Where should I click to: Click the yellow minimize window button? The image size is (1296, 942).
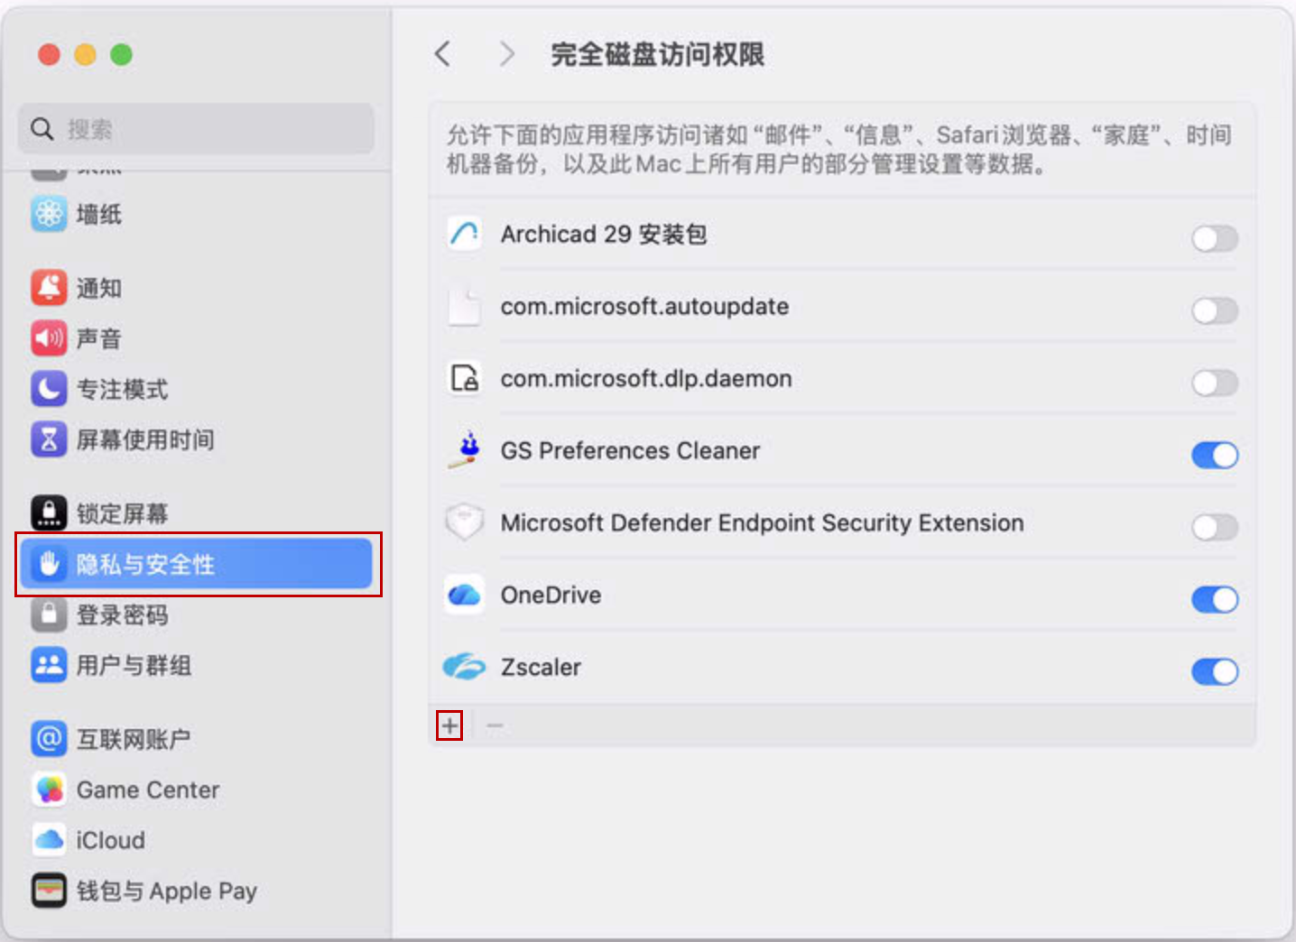tap(85, 55)
